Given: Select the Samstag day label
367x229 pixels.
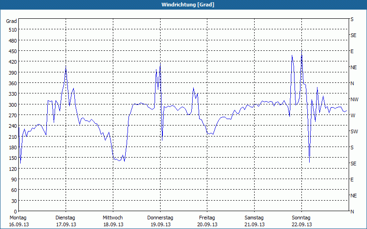Looking at the screenshot, I should pos(254,218).
